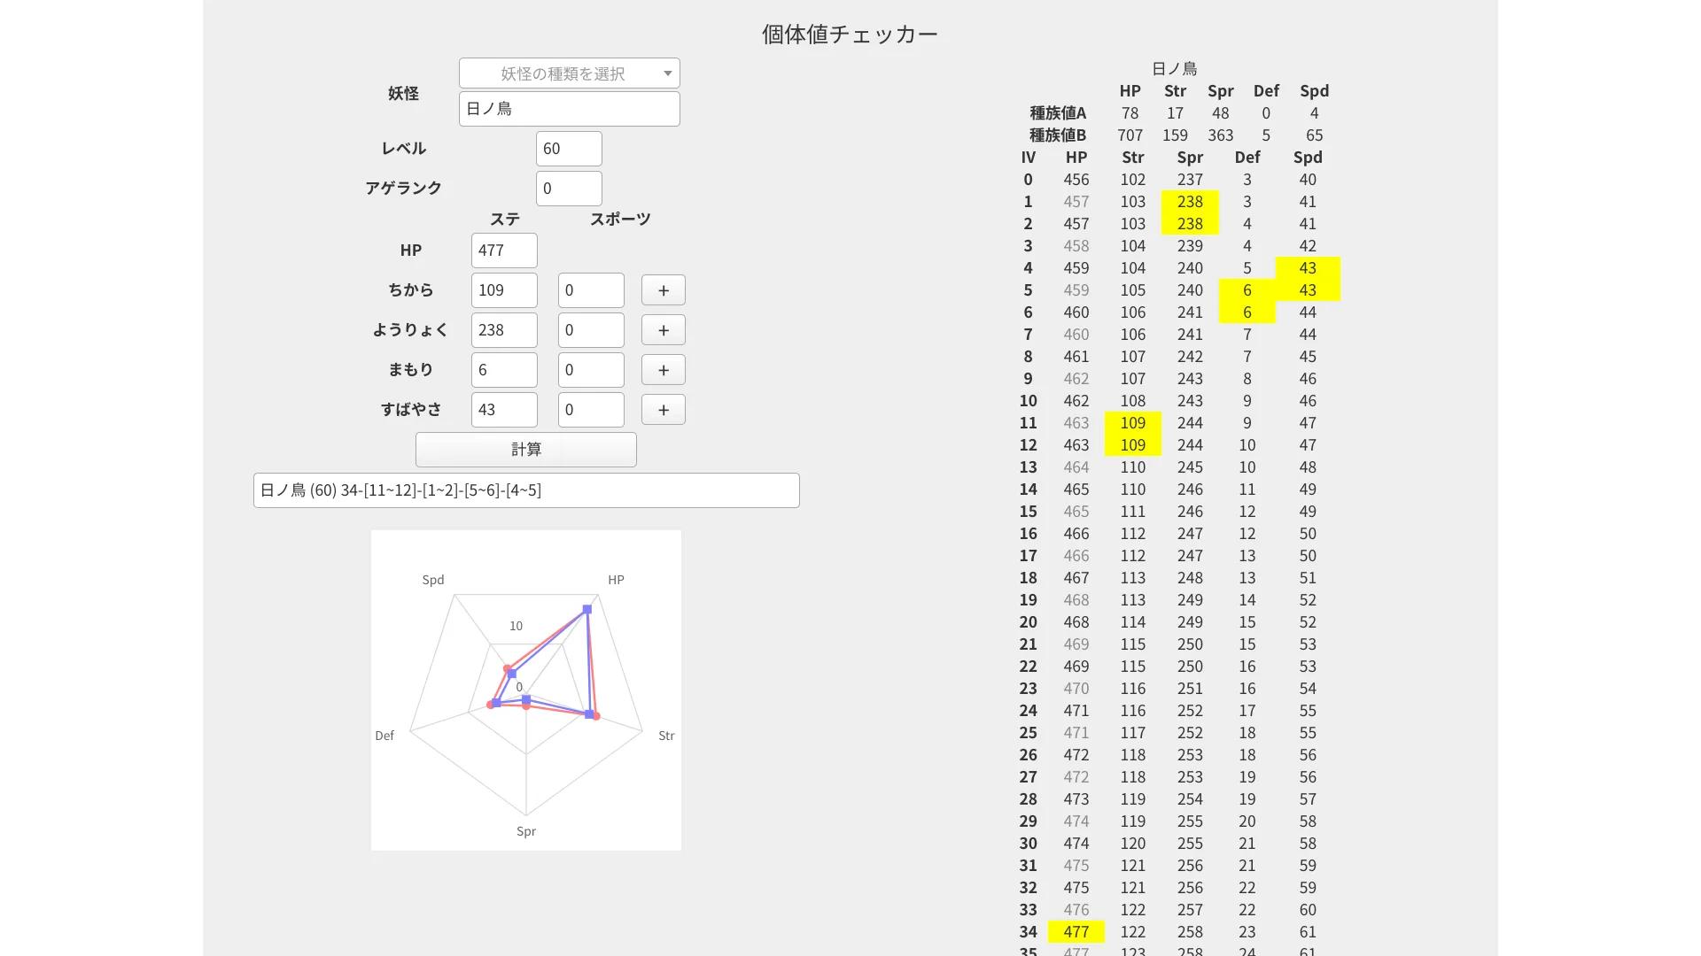
Task: Click the Def axis label on radar chart
Action: pos(384,736)
